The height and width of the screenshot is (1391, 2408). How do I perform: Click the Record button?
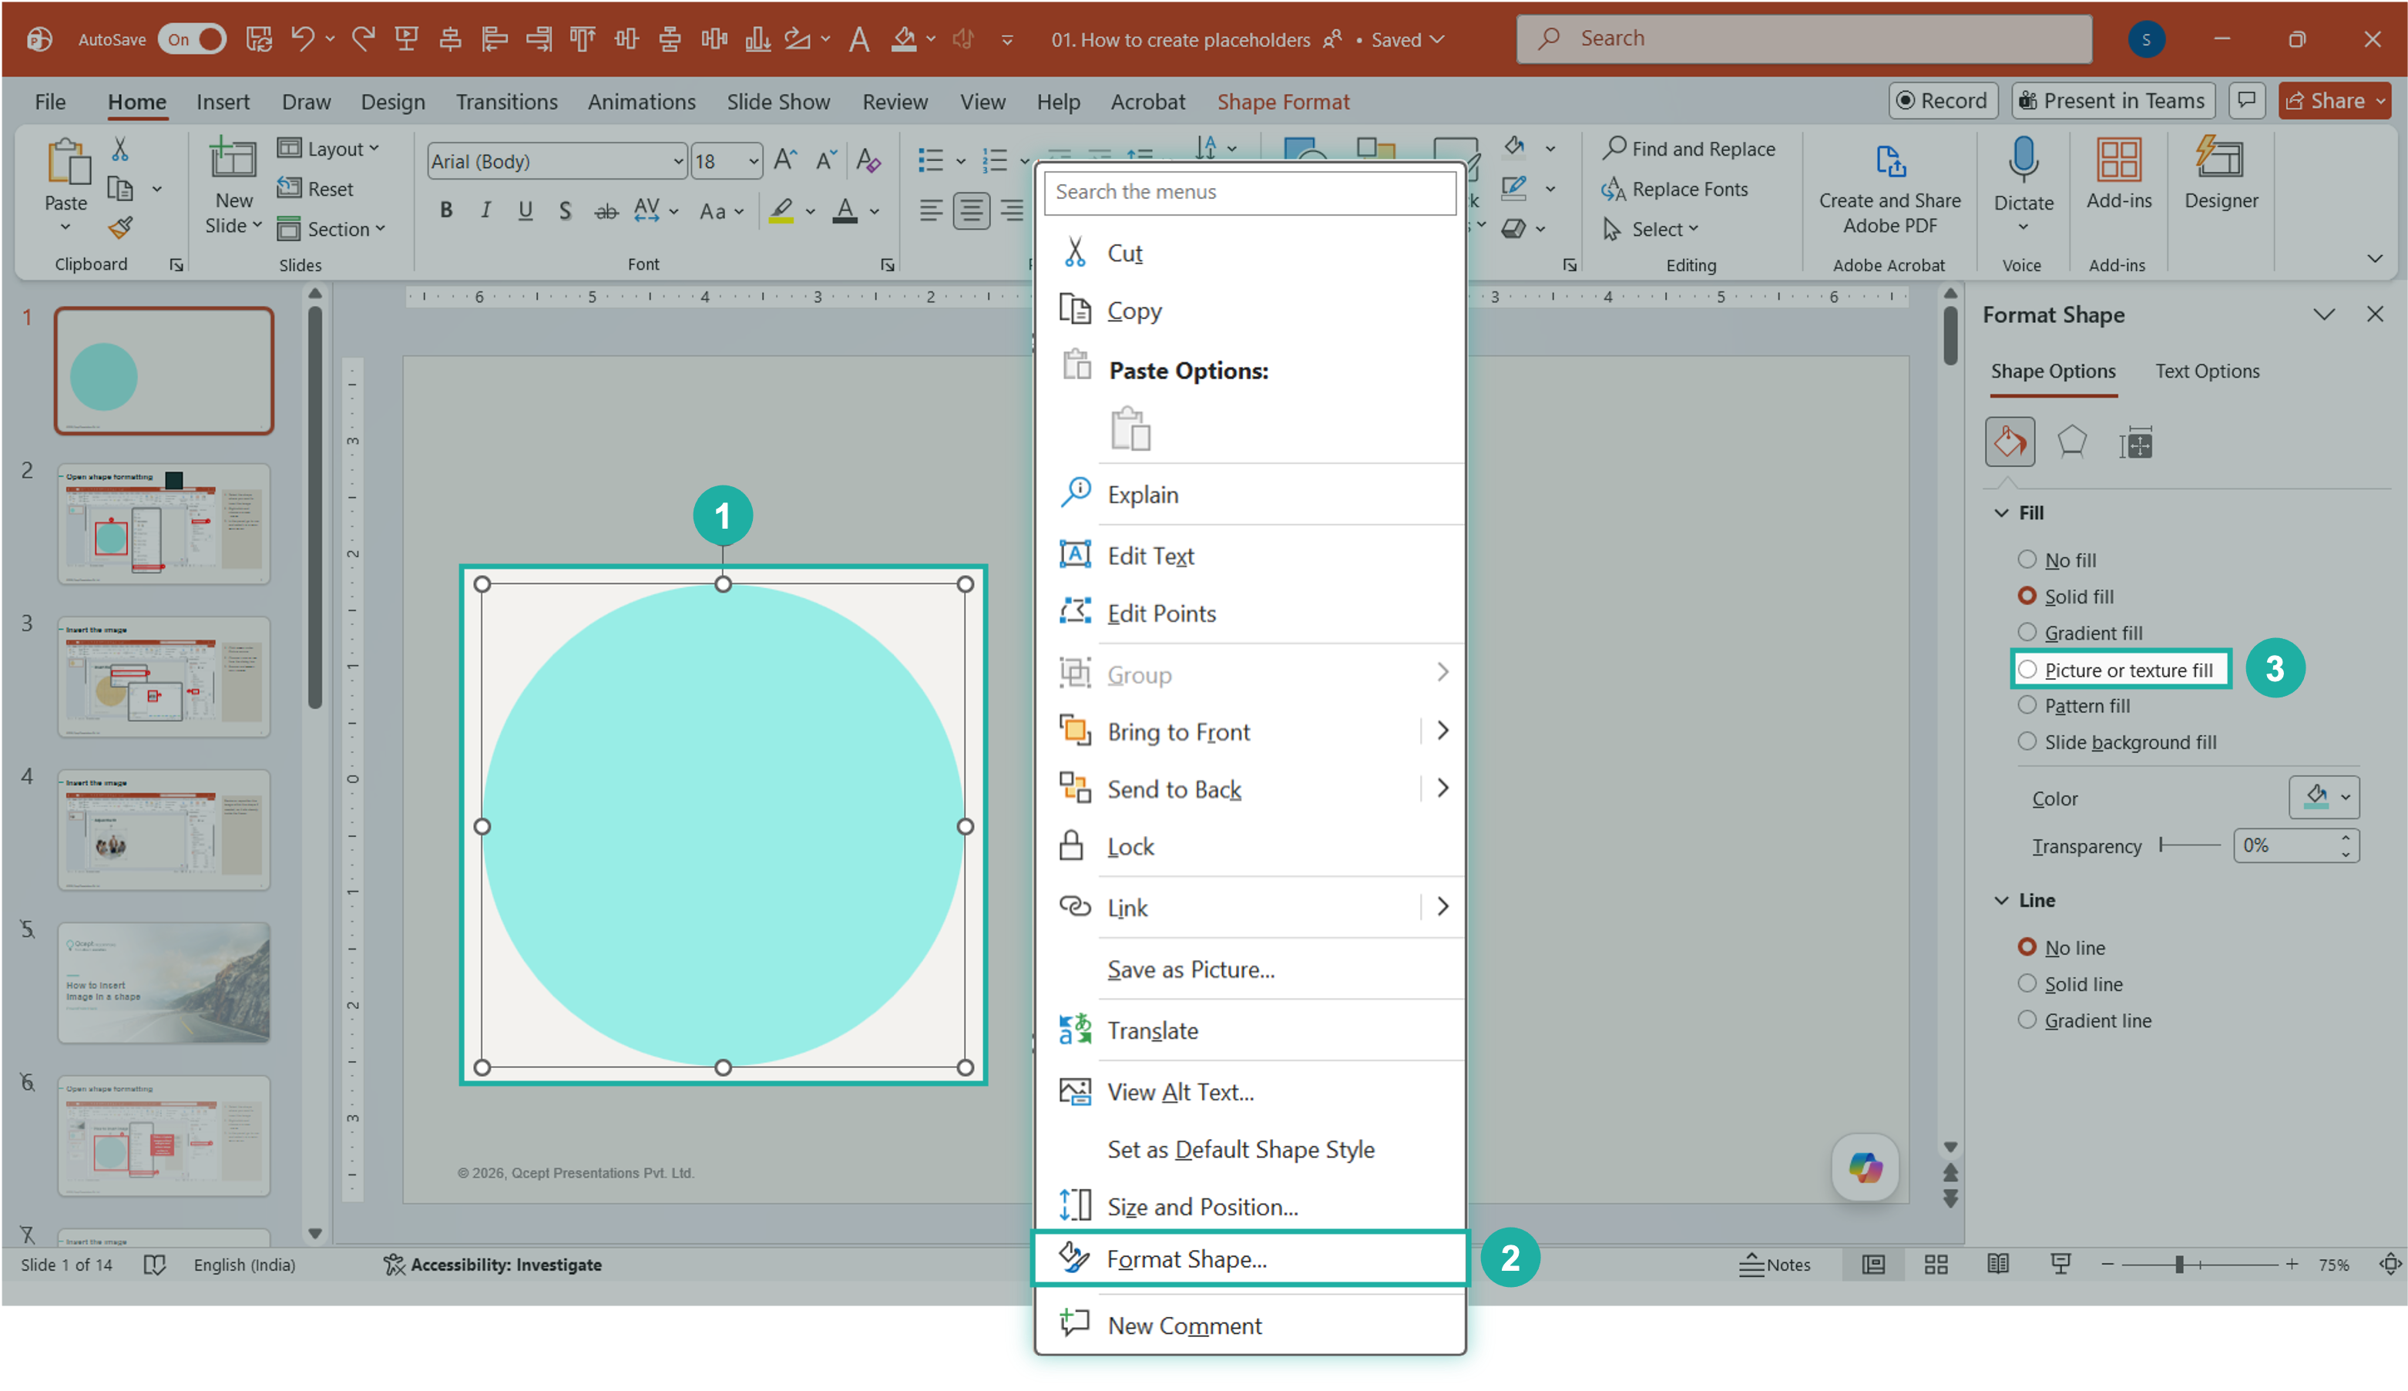pyautogui.click(x=1941, y=100)
